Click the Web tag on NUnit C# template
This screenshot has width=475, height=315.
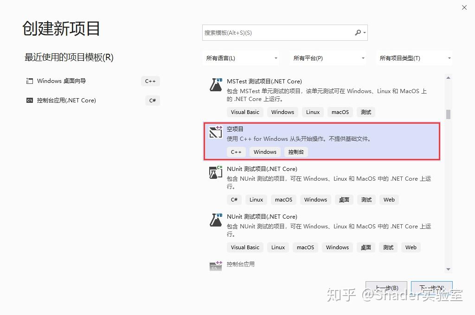point(389,199)
